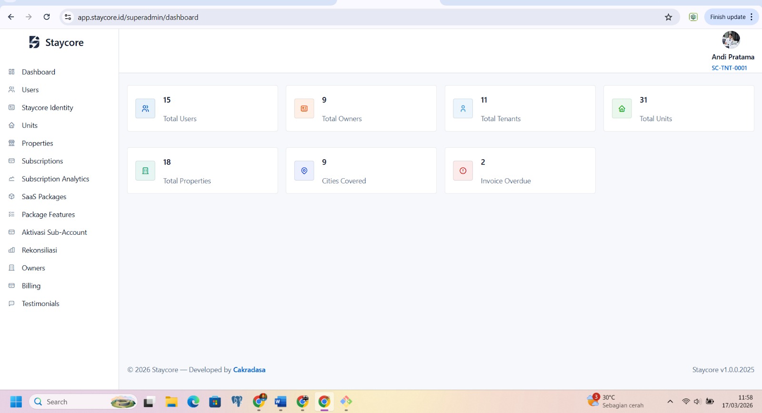This screenshot has width=762, height=413.
Task: Click the Total Owners card icon
Action: point(304,108)
